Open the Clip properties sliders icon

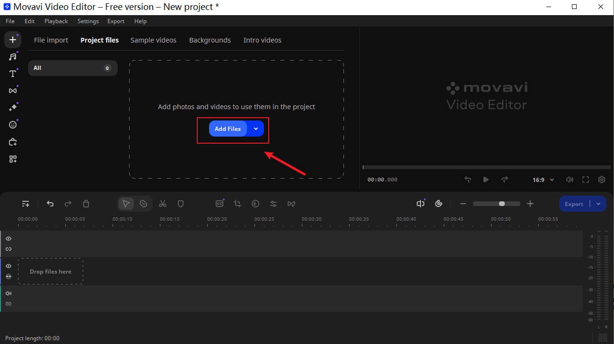[x=273, y=204]
